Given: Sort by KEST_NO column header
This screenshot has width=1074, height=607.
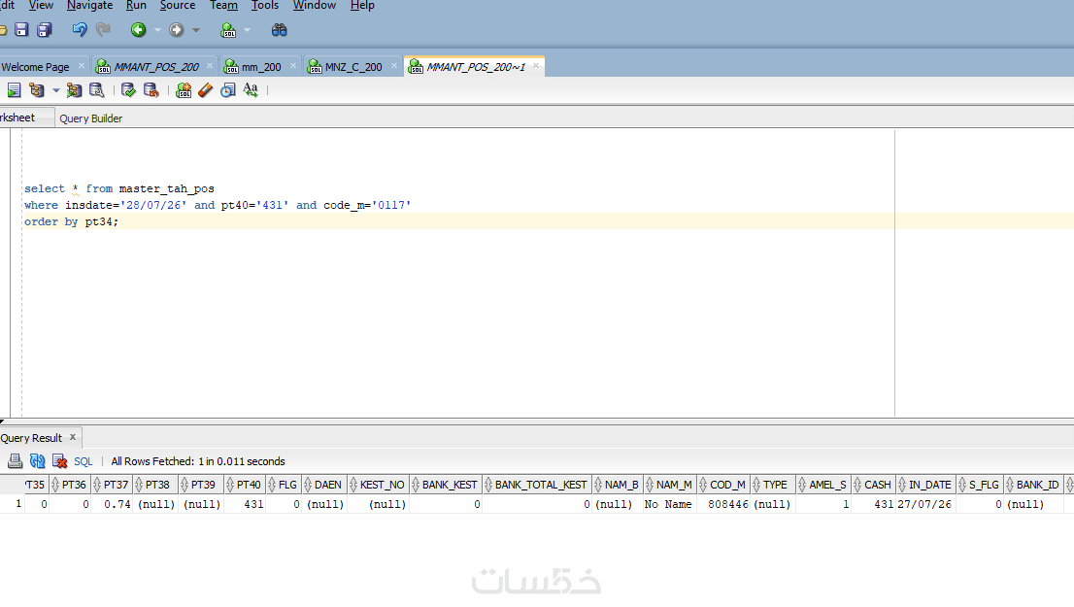Looking at the screenshot, I should pos(378,485).
